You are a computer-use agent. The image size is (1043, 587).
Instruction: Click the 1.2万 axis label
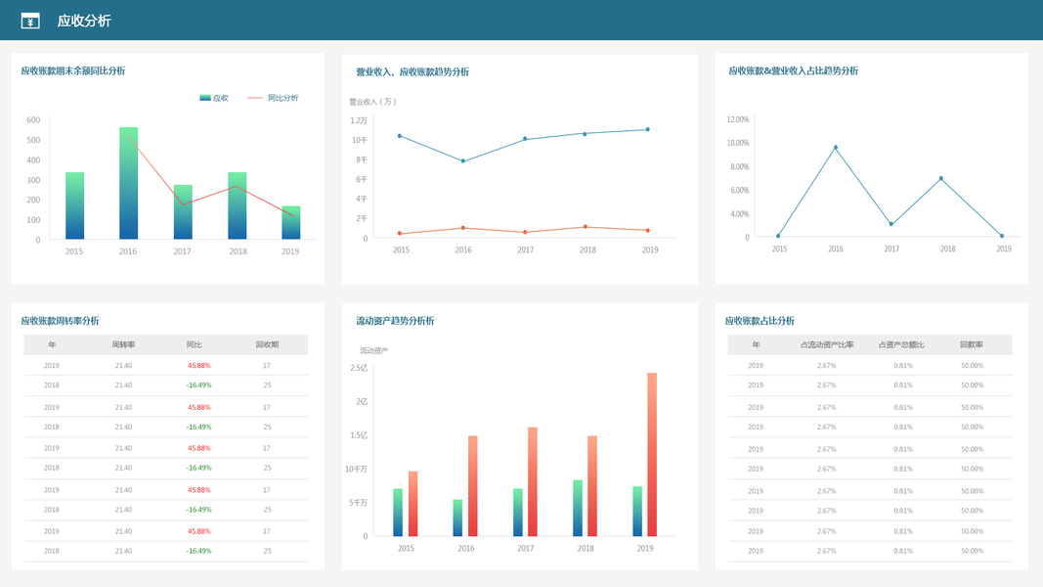pos(359,120)
